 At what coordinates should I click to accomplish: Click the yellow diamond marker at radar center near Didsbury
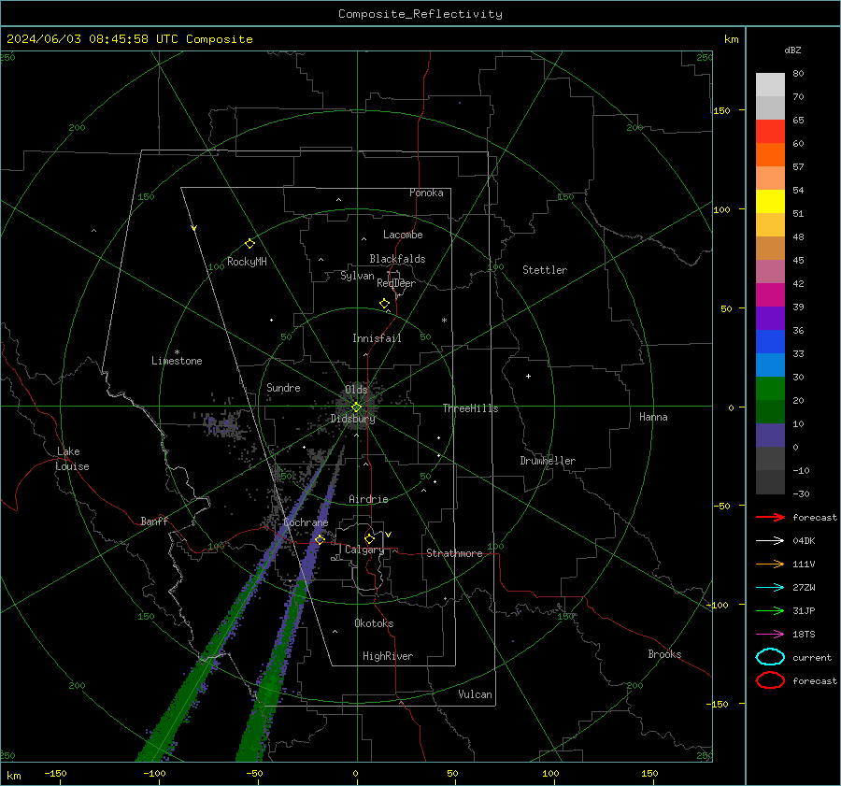357,407
